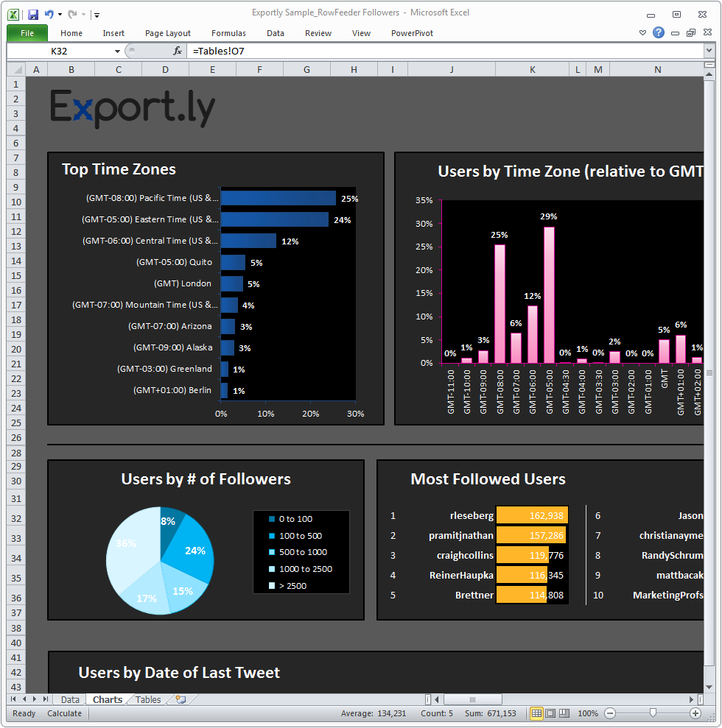Open Customize Quick Access Toolbar dropdown

click(x=97, y=15)
